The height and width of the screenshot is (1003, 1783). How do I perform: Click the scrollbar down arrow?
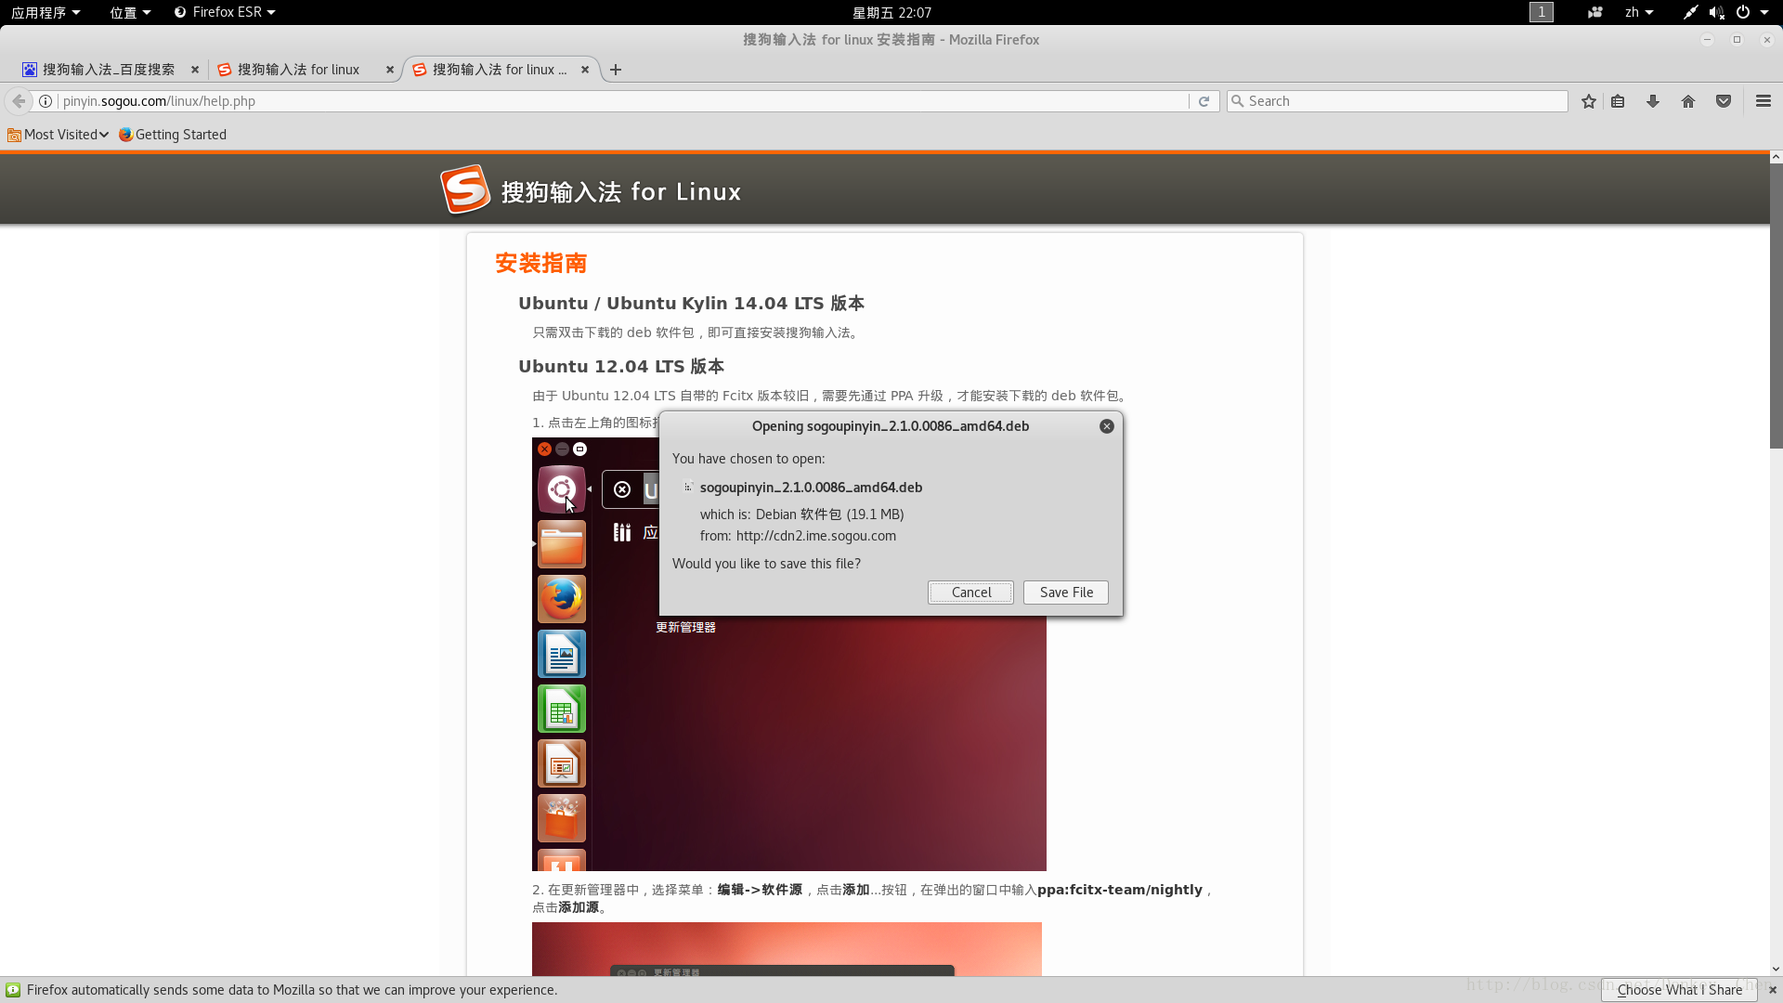[1776, 969]
